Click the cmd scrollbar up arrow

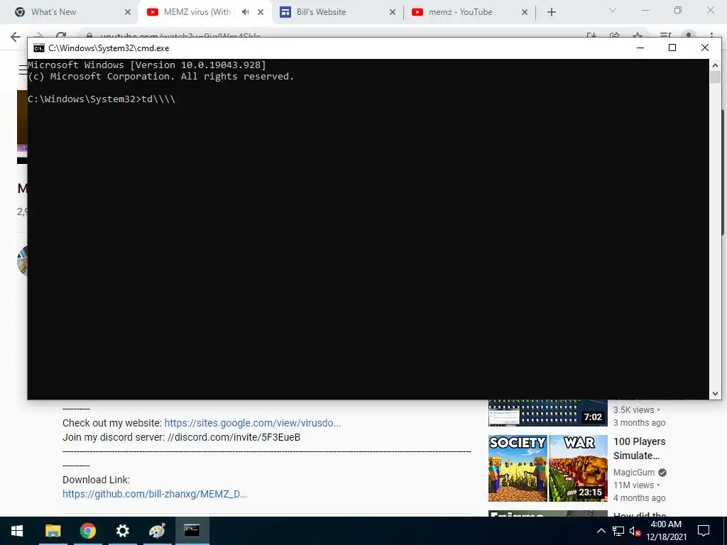[715, 65]
